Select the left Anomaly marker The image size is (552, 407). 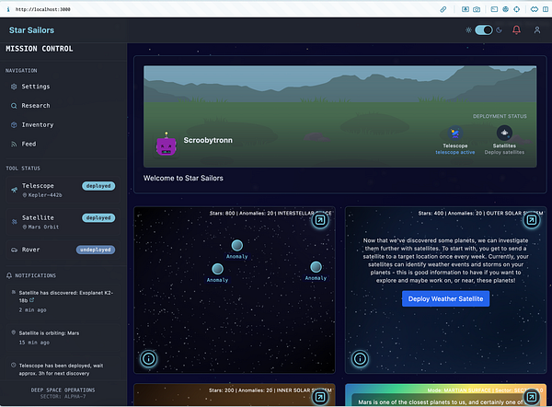217,269
